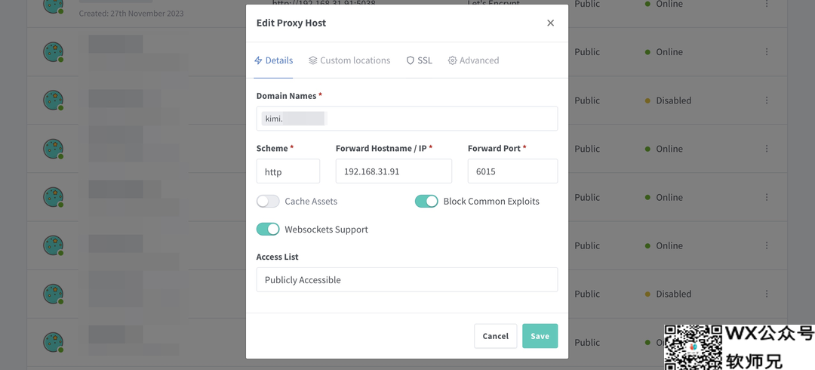Click the gear icon beside Advanced
This screenshot has width=815, height=370.
pos(452,60)
